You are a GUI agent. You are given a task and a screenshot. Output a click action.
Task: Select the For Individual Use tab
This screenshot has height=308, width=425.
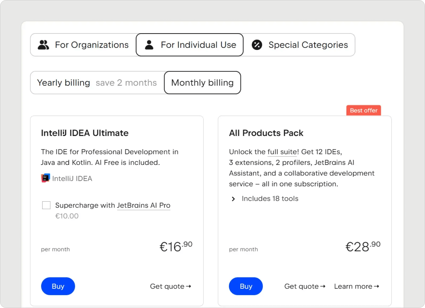(190, 45)
